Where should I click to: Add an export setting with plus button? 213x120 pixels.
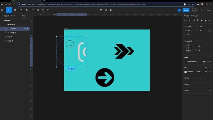210,90
